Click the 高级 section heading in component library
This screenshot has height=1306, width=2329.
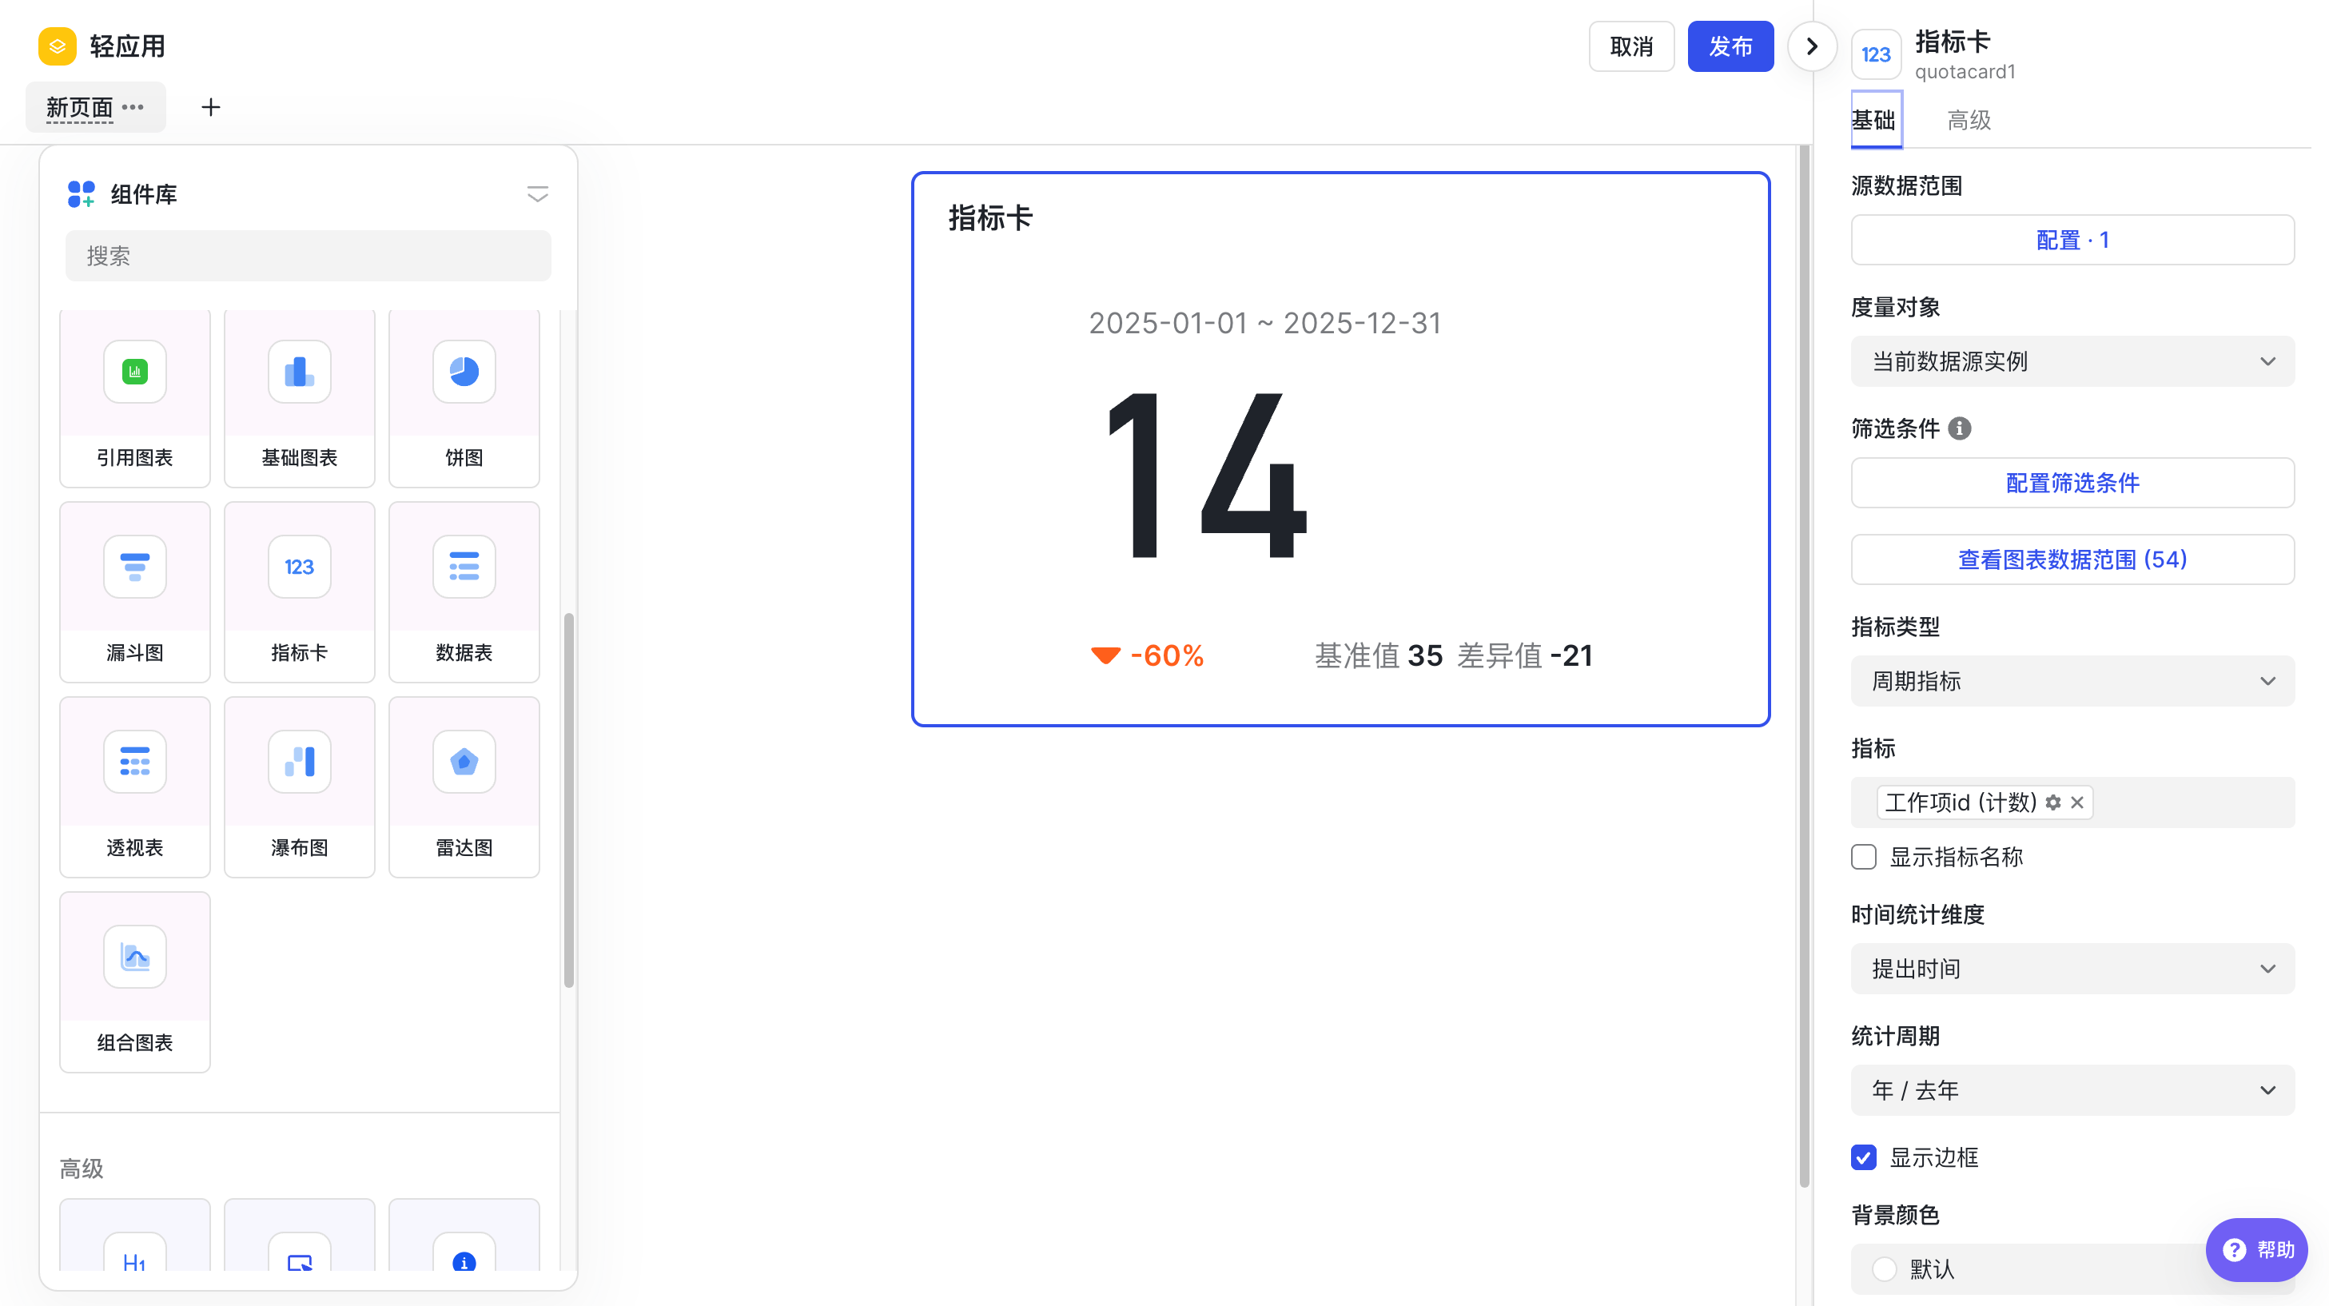(x=82, y=1169)
